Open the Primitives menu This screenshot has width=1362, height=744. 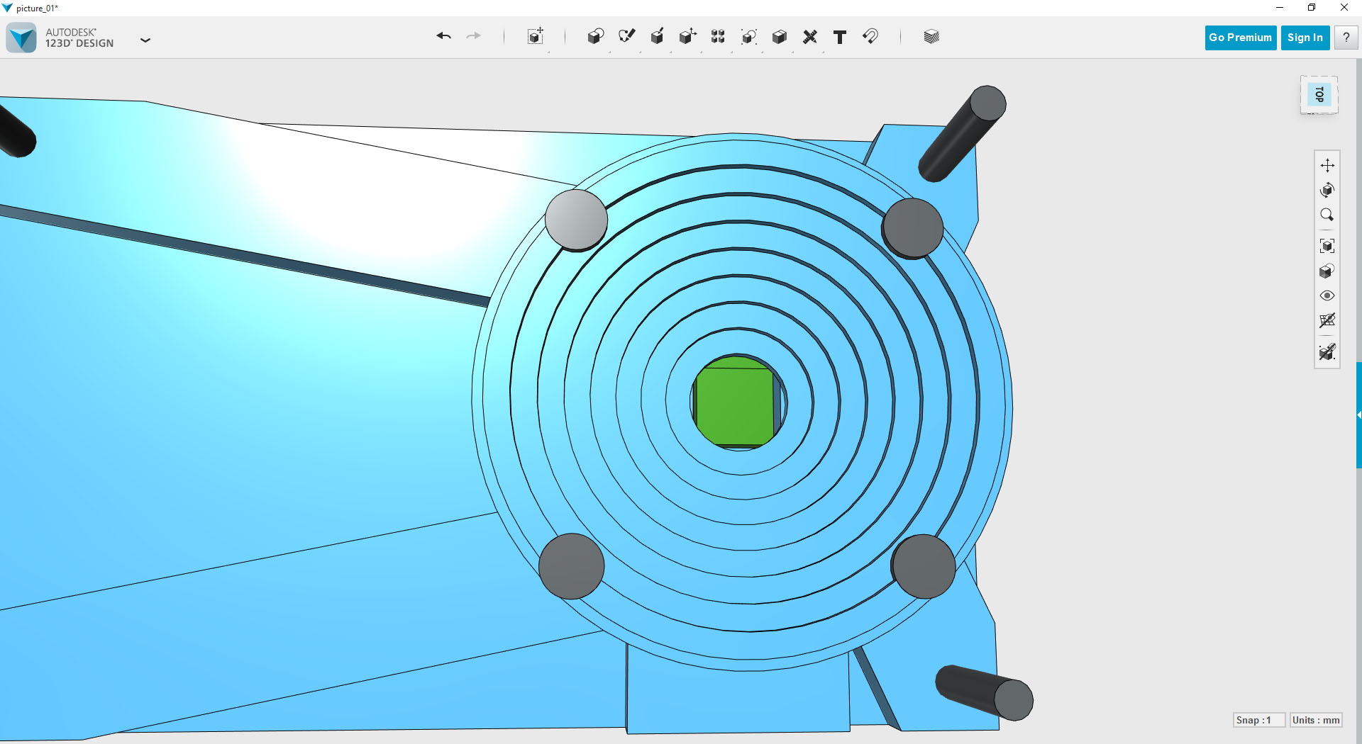coord(596,37)
